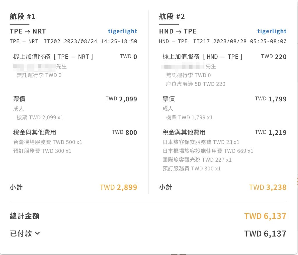
Task: Click 機上加值服務 [ HND – TPE ] row
Action: click(x=224, y=57)
